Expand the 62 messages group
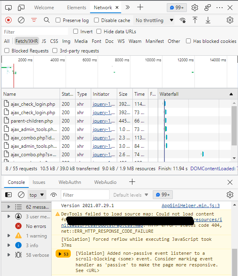This screenshot has width=238, height=276. [x=9, y=207]
